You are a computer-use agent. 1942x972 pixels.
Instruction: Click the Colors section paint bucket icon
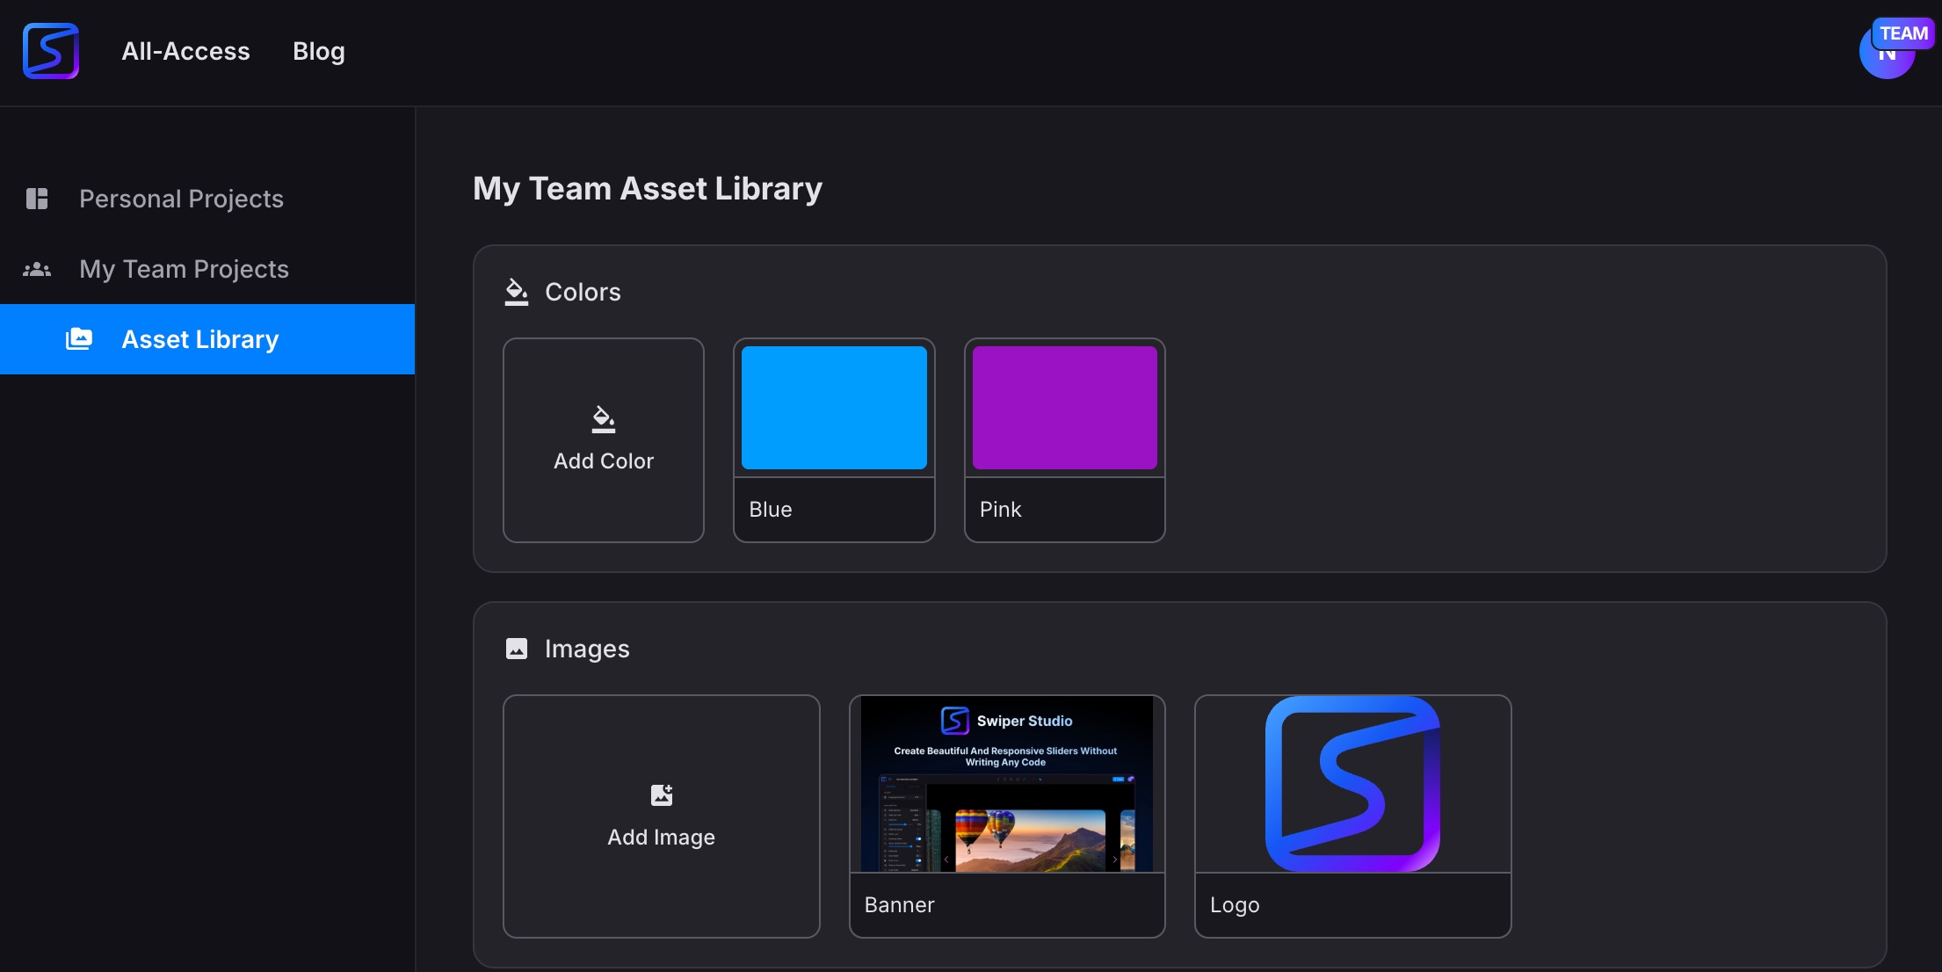(x=517, y=292)
